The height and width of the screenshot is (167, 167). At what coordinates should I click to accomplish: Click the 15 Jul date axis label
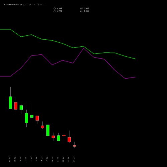point(36,159)
